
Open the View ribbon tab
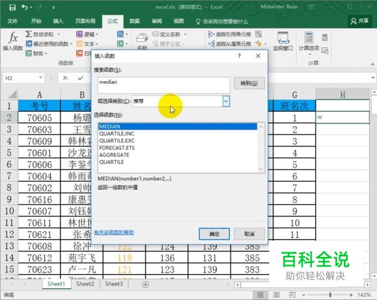(179, 21)
